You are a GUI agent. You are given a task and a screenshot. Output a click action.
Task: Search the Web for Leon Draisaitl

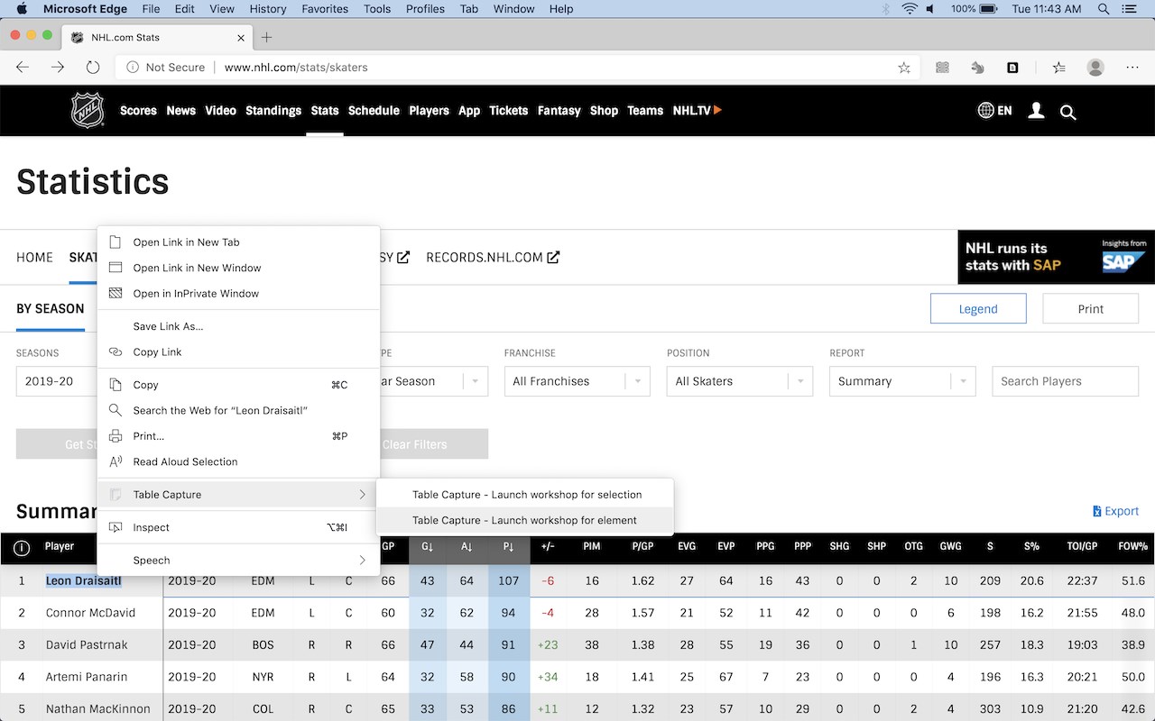(x=238, y=410)
